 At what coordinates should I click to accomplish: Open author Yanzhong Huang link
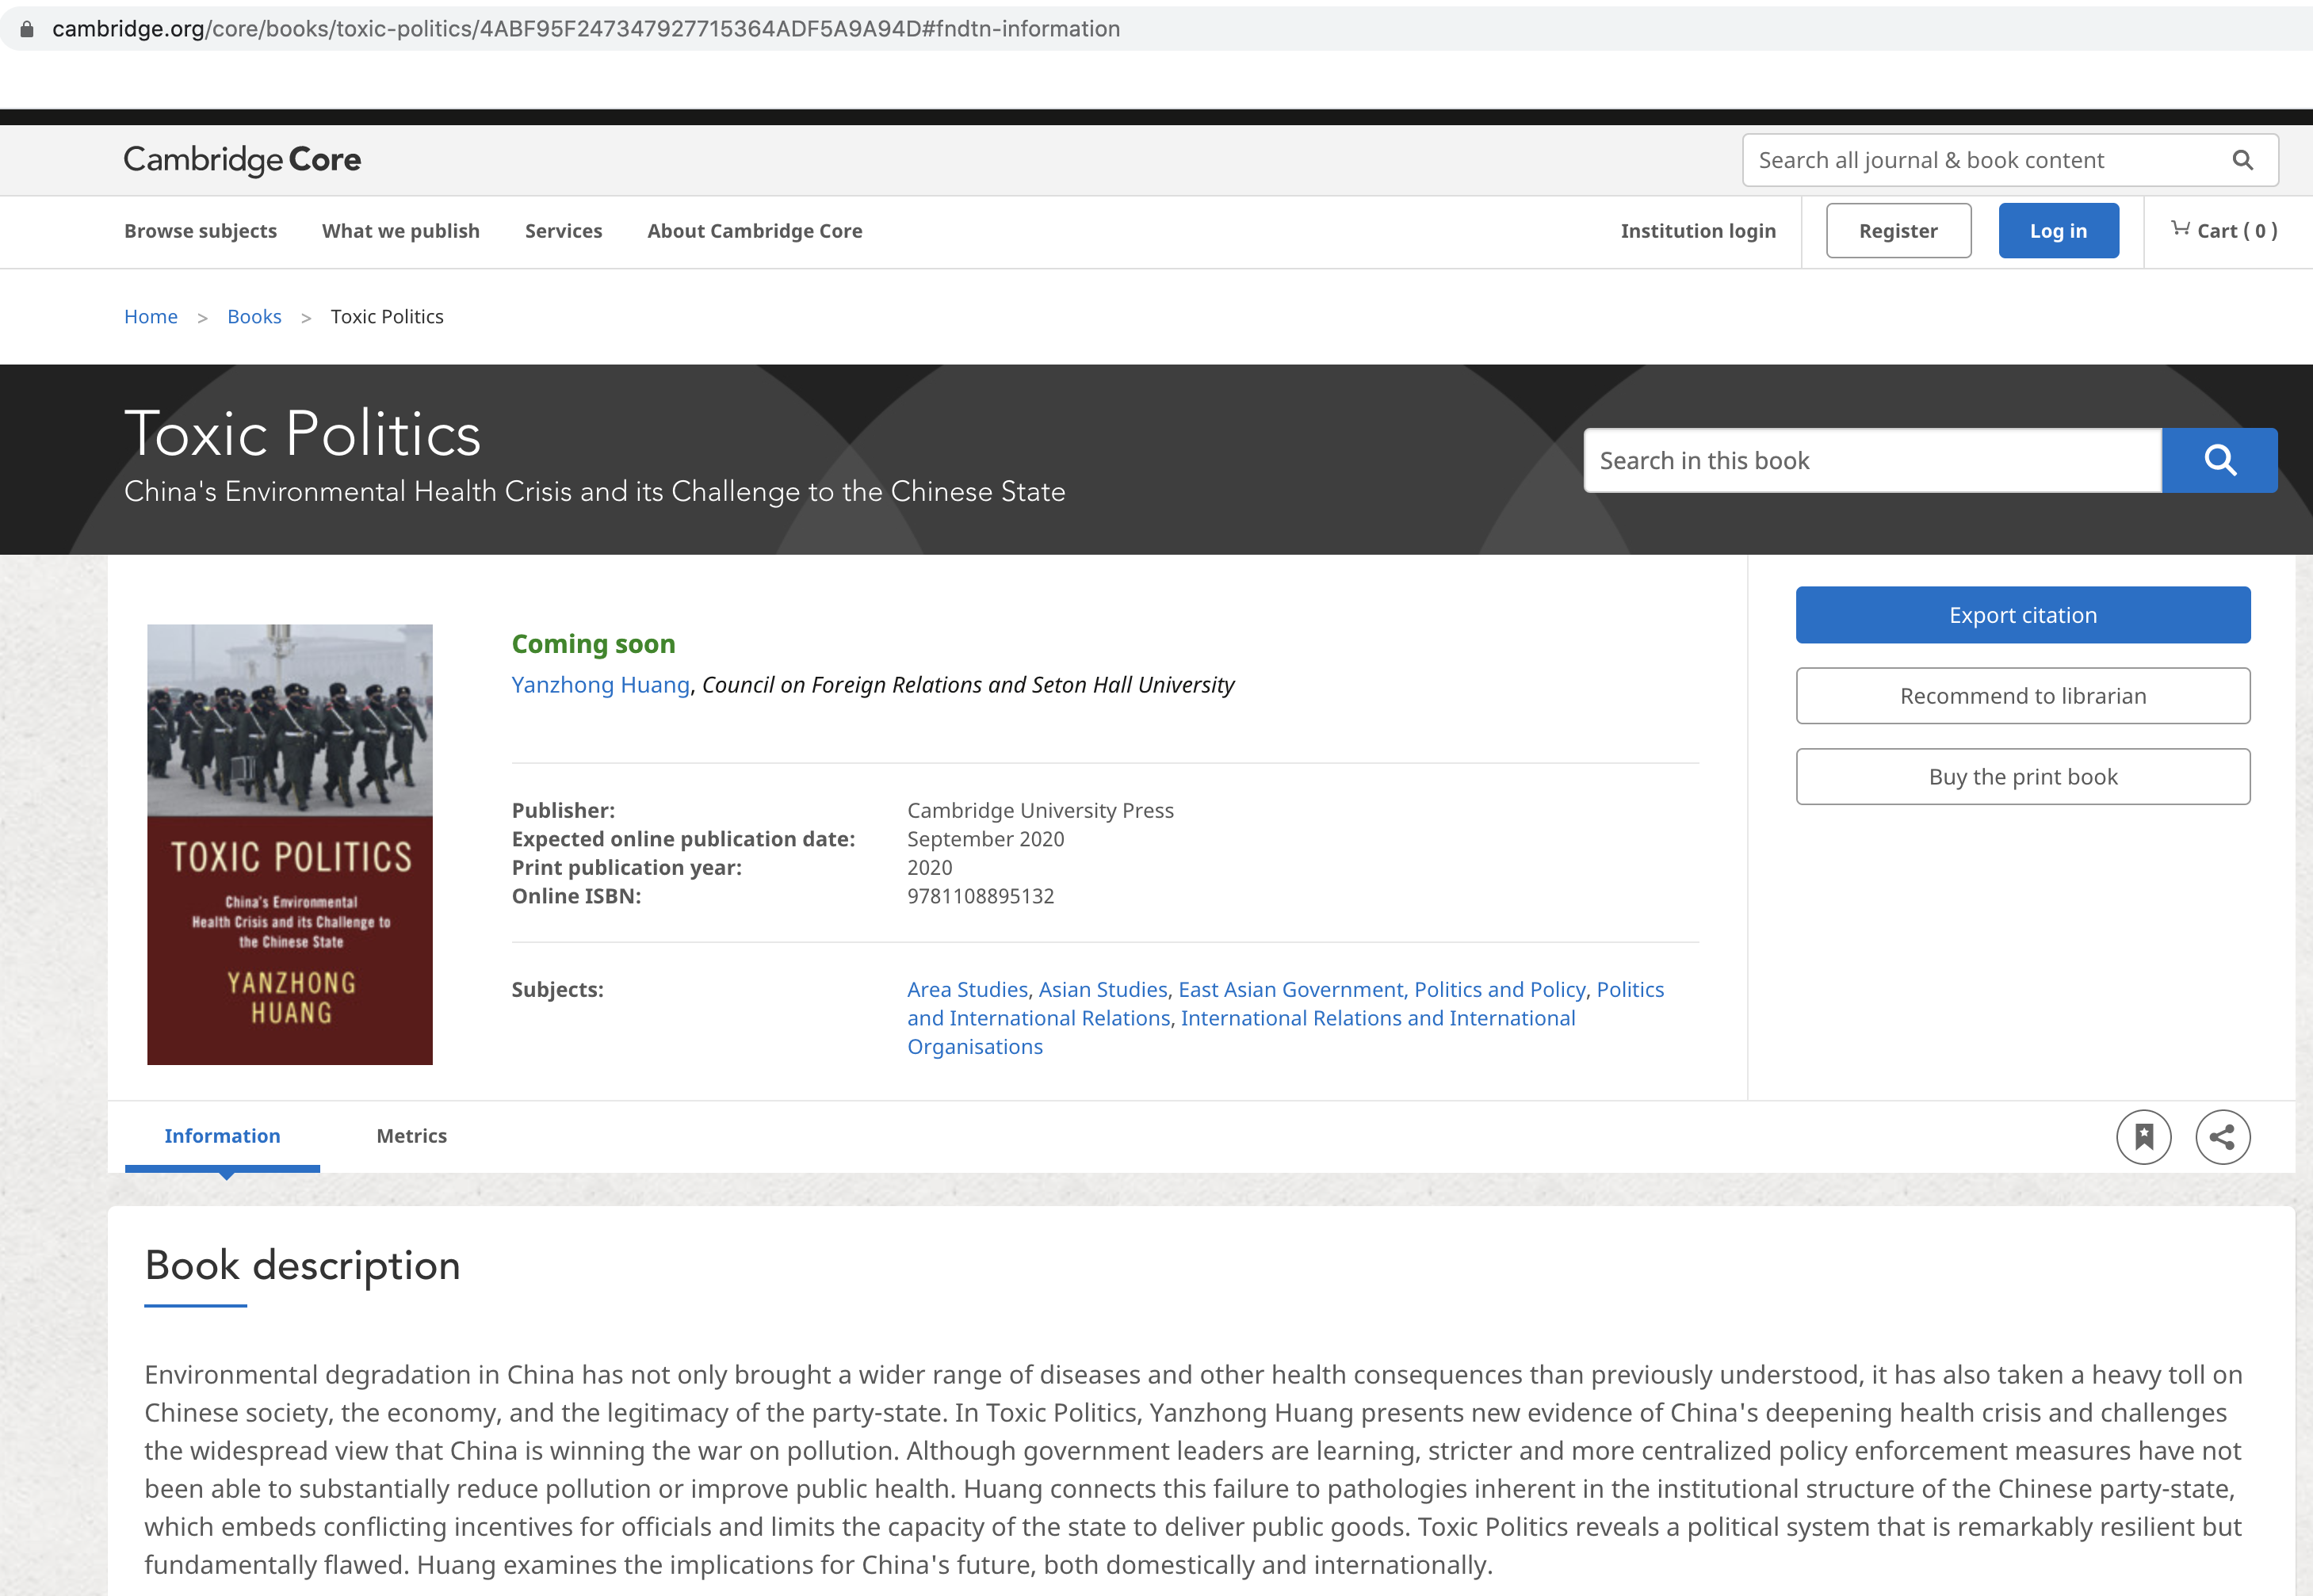(x=600, y=685)
